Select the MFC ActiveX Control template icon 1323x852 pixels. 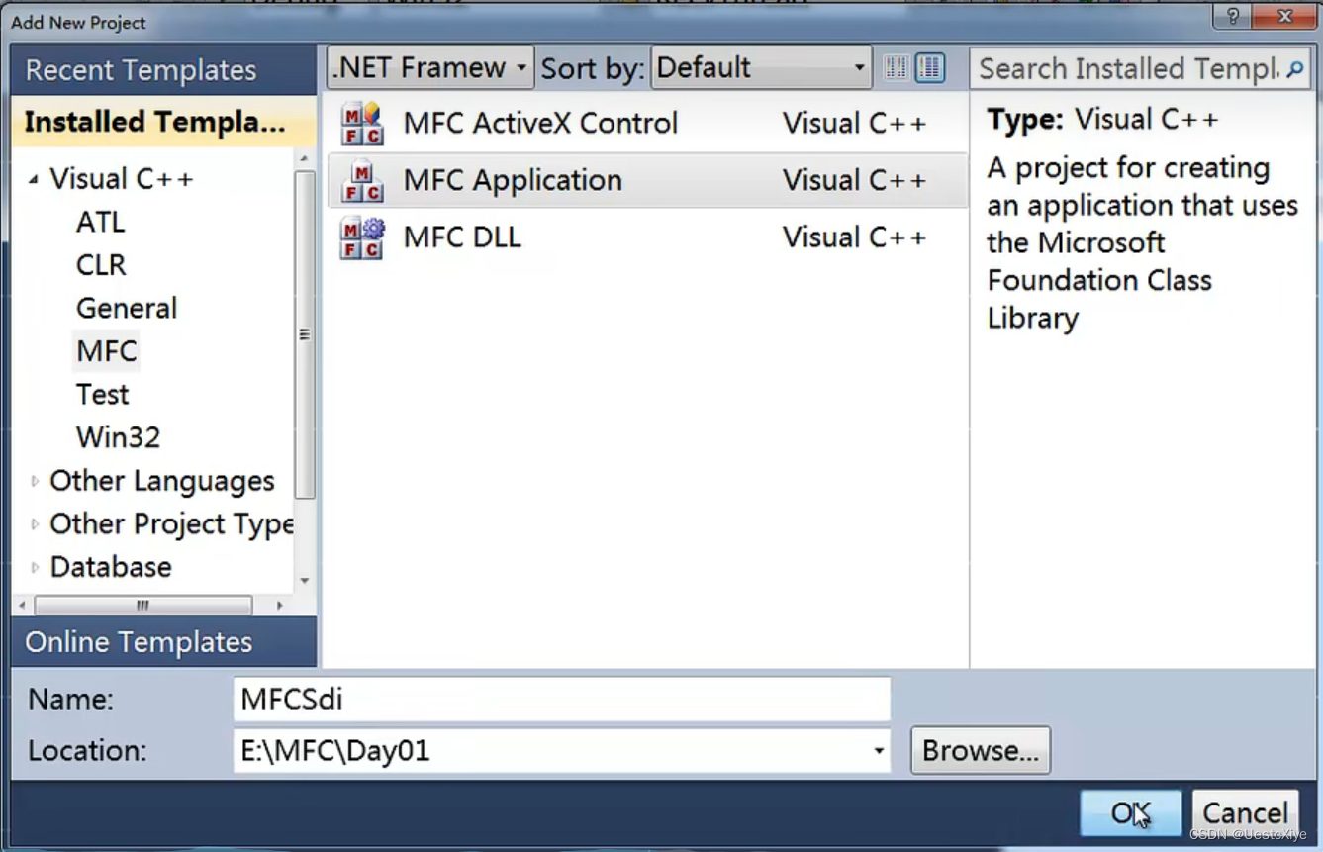click(361, 124)
